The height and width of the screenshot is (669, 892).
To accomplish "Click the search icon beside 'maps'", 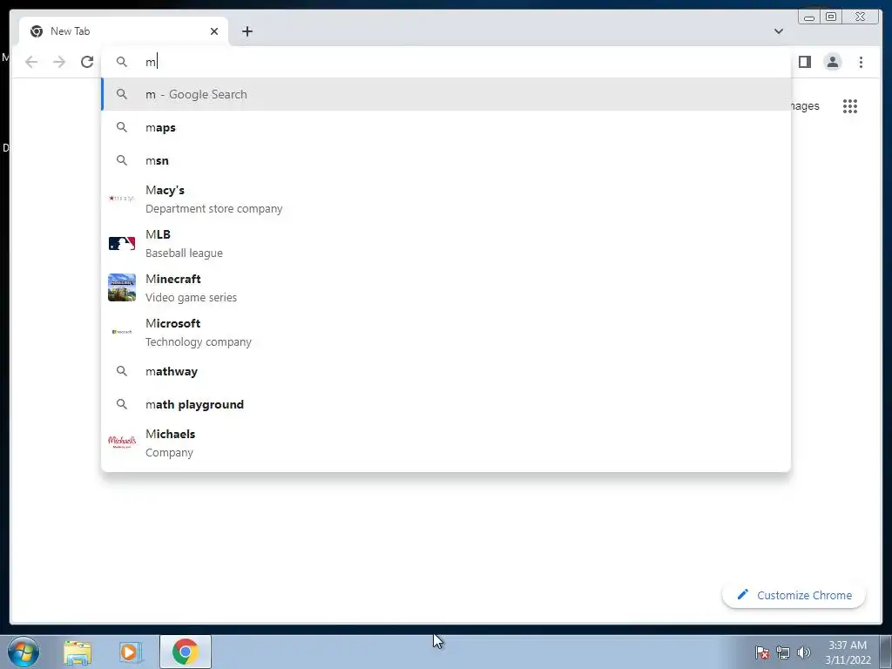I will [x=122, y=127].
